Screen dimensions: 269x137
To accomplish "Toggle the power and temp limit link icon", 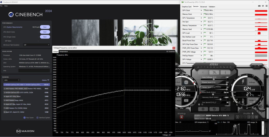I will [200, 87].
